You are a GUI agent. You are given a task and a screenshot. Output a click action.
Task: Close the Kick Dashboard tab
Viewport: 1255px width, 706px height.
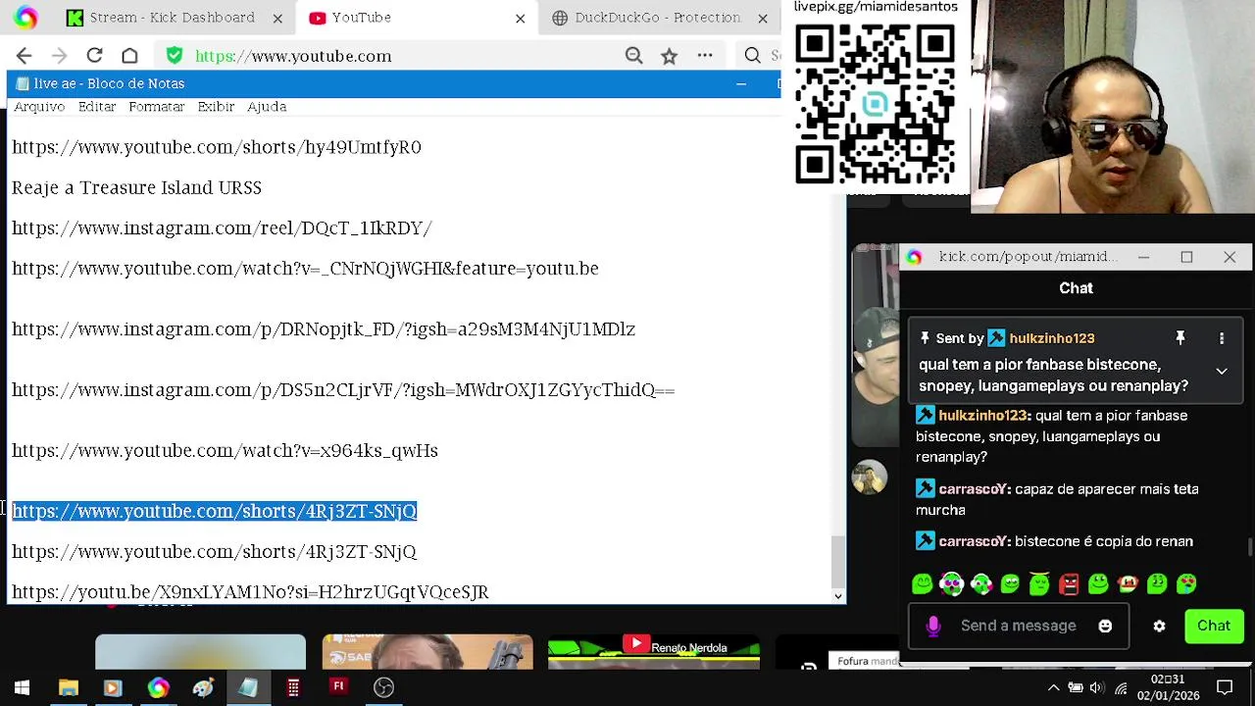tap(277, 18)
